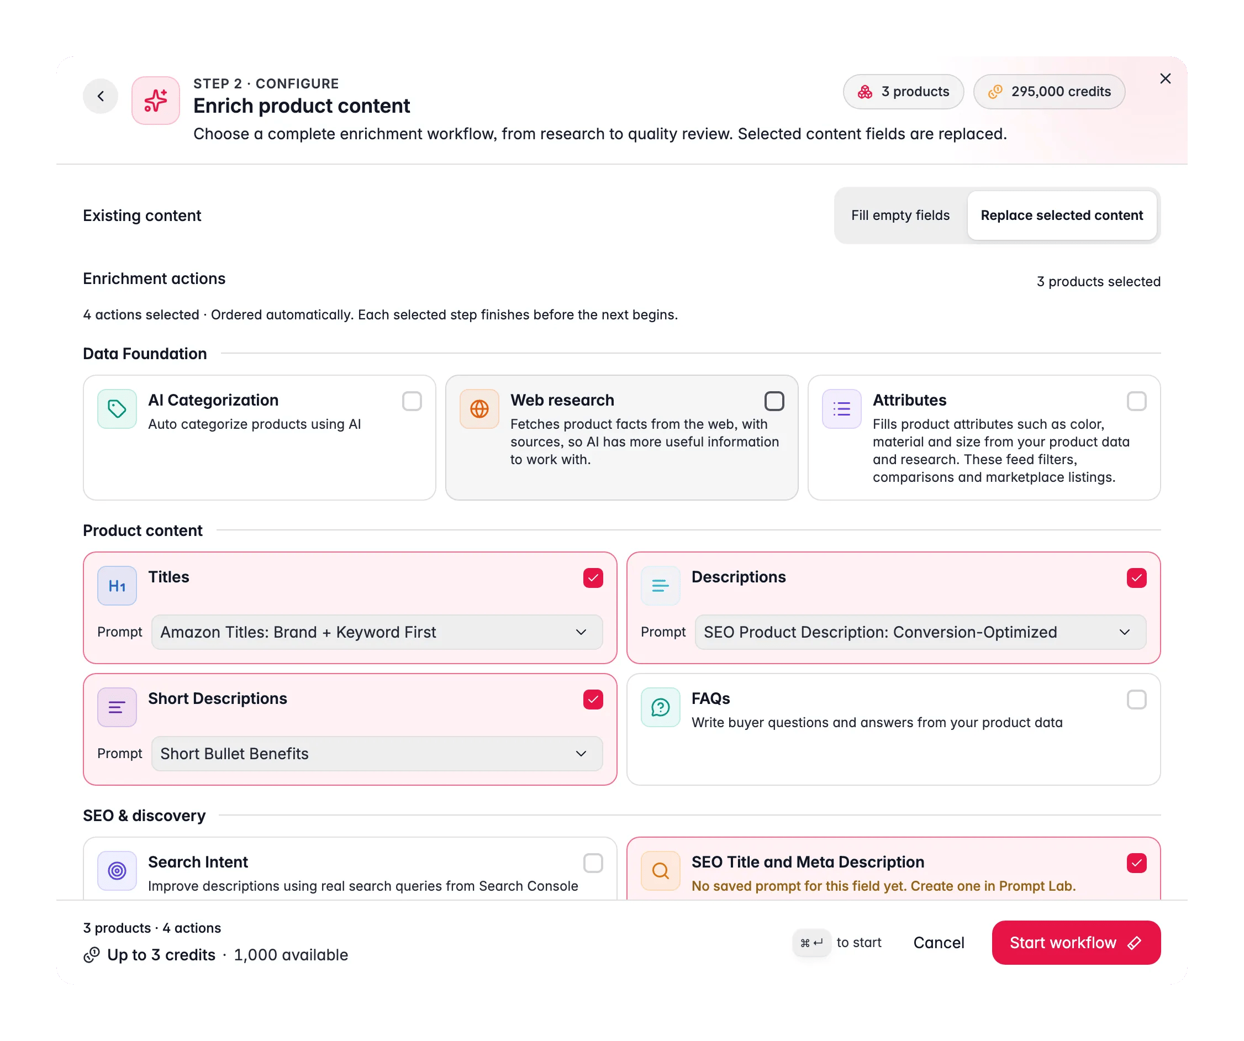Image resolution: width=1244 pixels, height=1041 pixels.
Task: Go back using the left chevron button
Action: coord(101,96)
